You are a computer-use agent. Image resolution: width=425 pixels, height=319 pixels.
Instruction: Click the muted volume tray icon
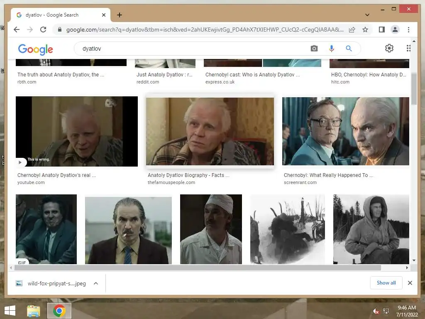click(x=376, y=311)
